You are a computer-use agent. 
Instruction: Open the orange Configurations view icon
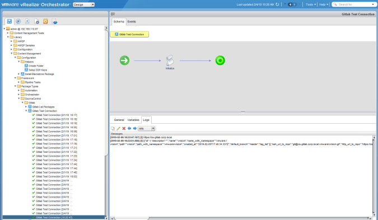click(x=45, y=21)
